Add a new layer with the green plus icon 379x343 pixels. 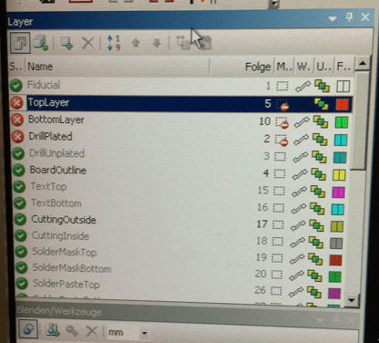(x=67, y=43)
